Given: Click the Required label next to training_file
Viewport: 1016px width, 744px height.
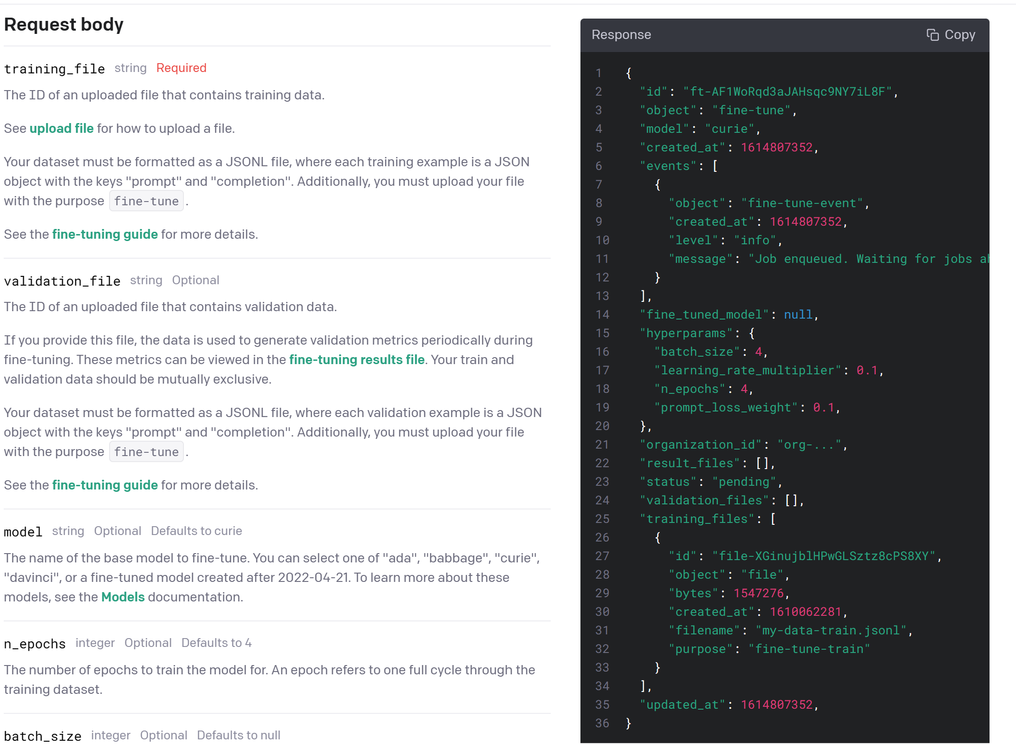Looking at the screenshot, I should pyautogui.click(x=181, y=68).
